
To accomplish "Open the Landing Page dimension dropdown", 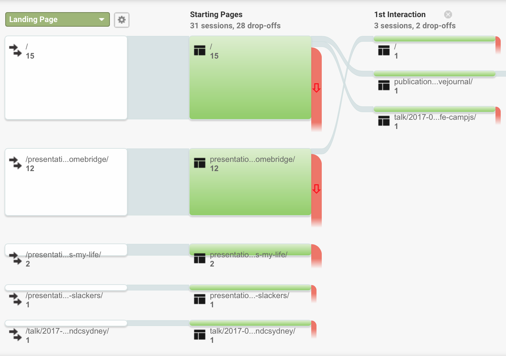I will 58,19.
